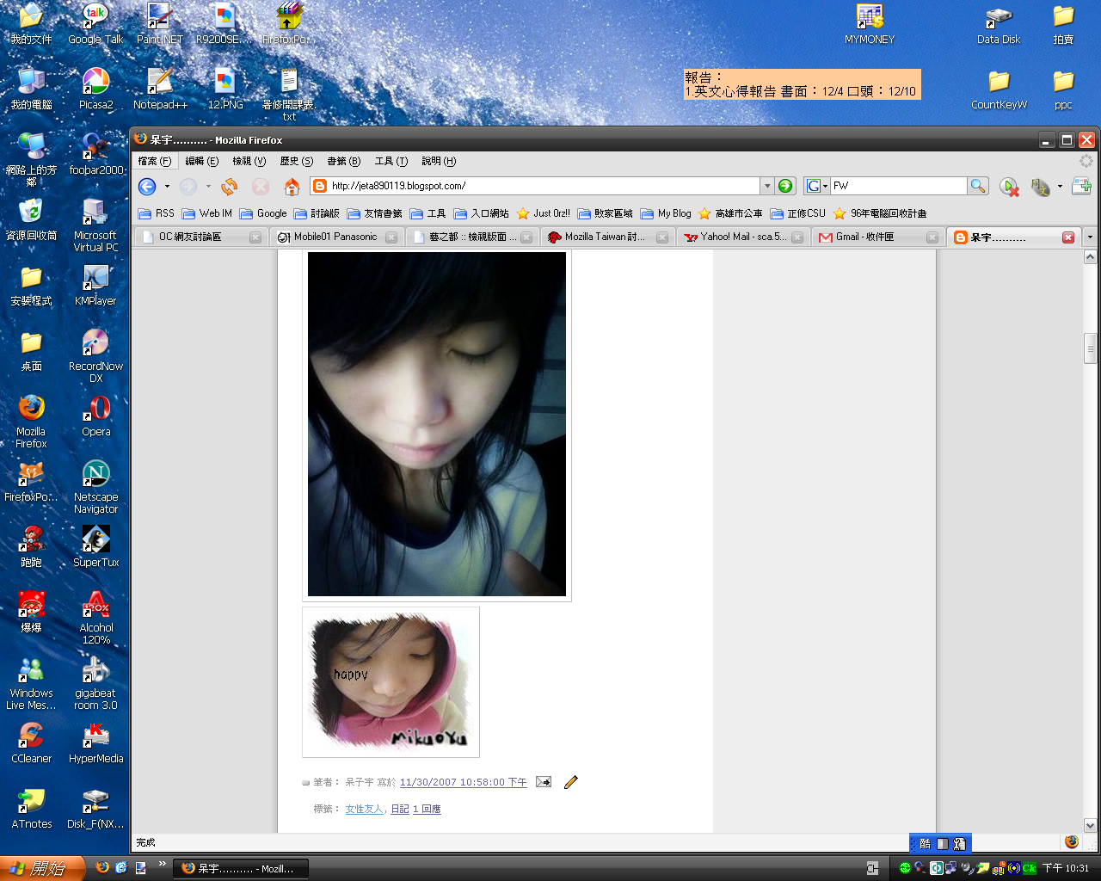Viewport: 1101px width, 881px height.
Task: Open the search engine selector dropdown
Action: 816,186
